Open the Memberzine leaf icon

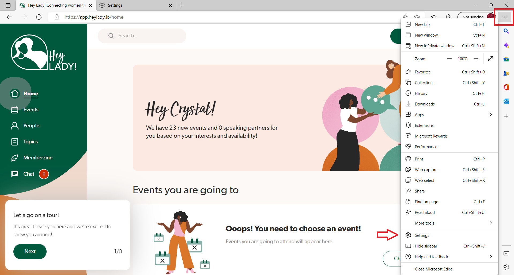click(15, 158)
